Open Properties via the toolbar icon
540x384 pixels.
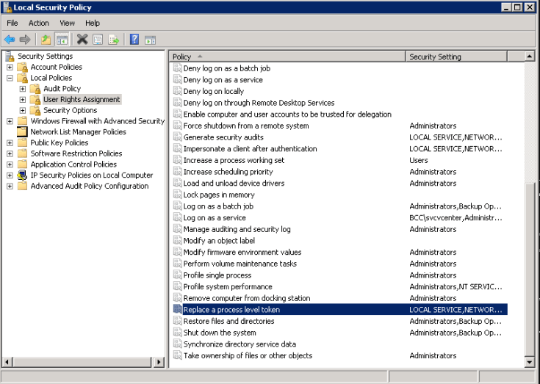coord(98,40)
